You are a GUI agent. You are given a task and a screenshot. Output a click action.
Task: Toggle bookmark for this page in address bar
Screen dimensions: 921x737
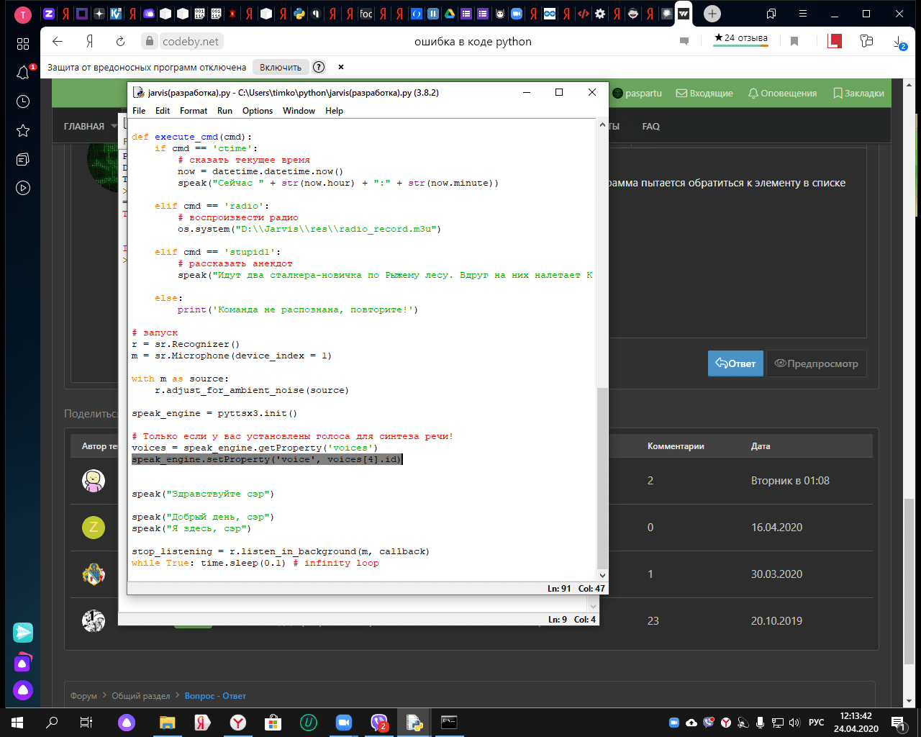click(794, 42)
